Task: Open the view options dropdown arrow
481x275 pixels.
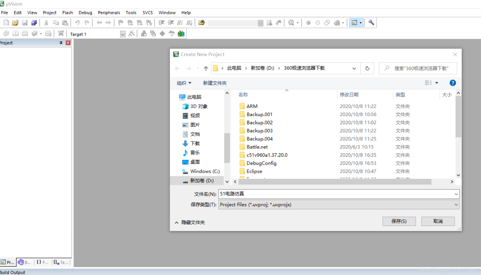Action: pos(437,83)
